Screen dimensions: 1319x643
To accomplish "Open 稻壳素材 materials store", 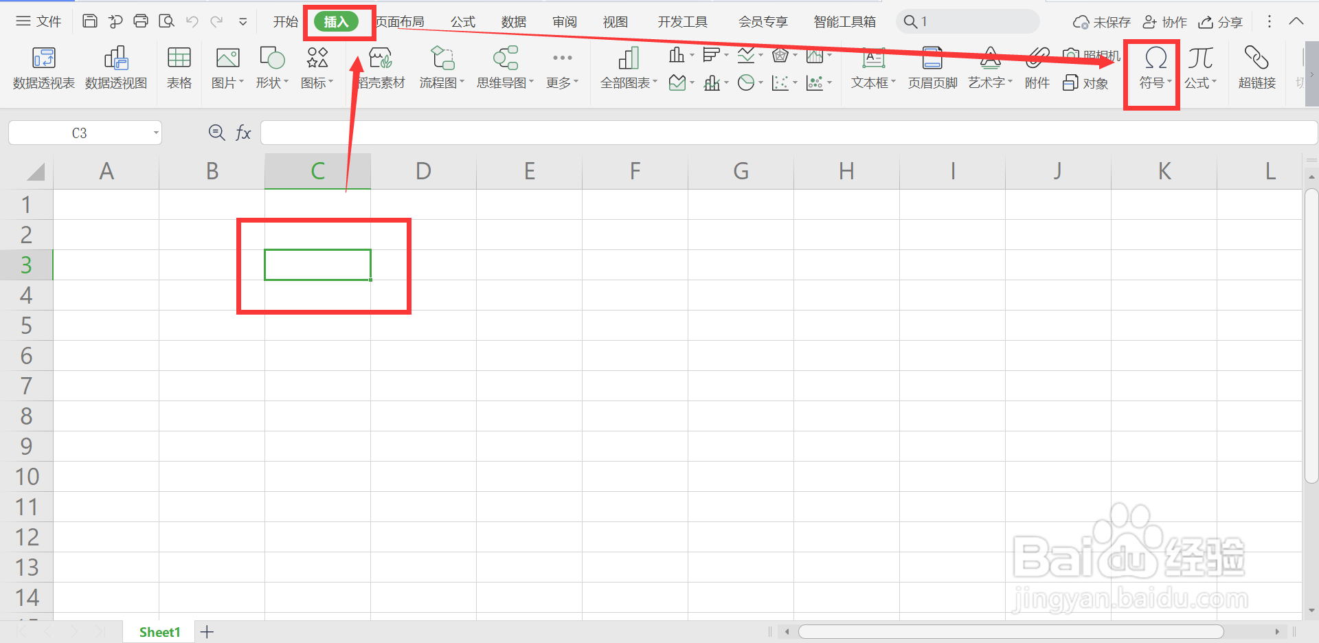I will (x=381, y=68).
